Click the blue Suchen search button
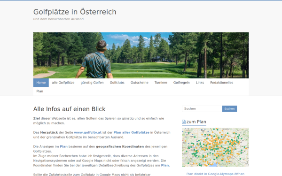282x176 pixels. point(229,109)
